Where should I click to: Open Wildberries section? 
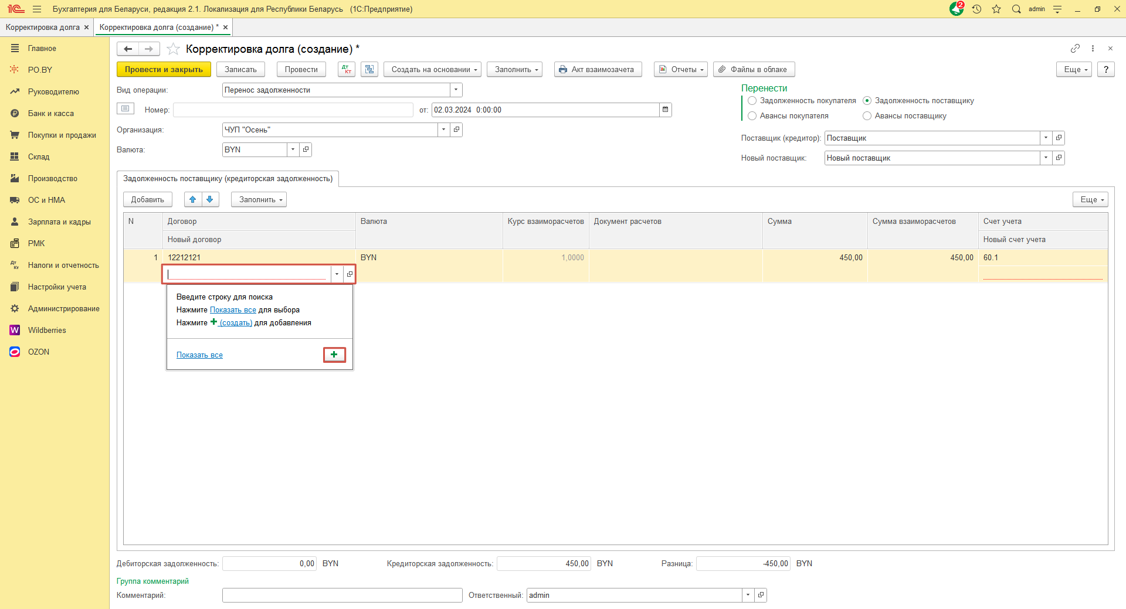47,330
